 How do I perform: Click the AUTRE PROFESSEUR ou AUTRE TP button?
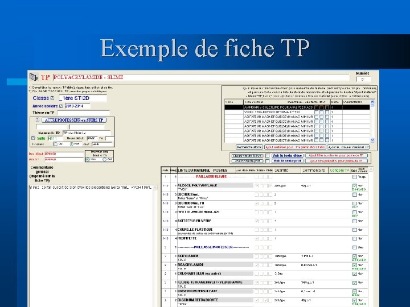74,120
